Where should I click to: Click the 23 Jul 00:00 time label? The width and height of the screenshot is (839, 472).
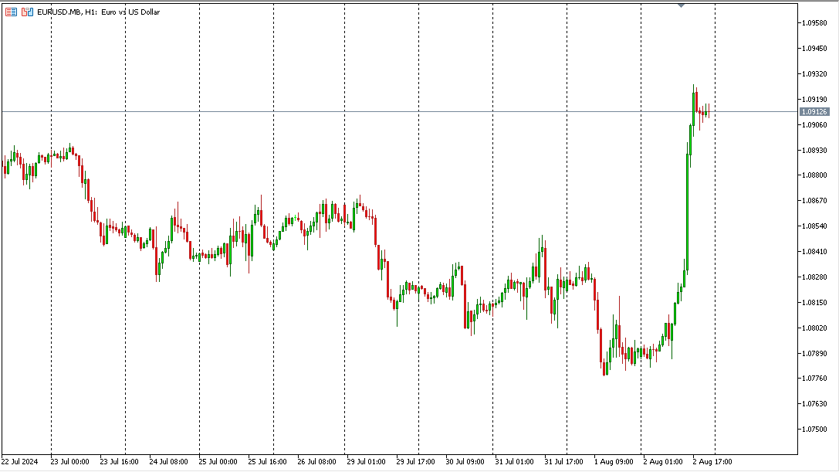[69, 462]
